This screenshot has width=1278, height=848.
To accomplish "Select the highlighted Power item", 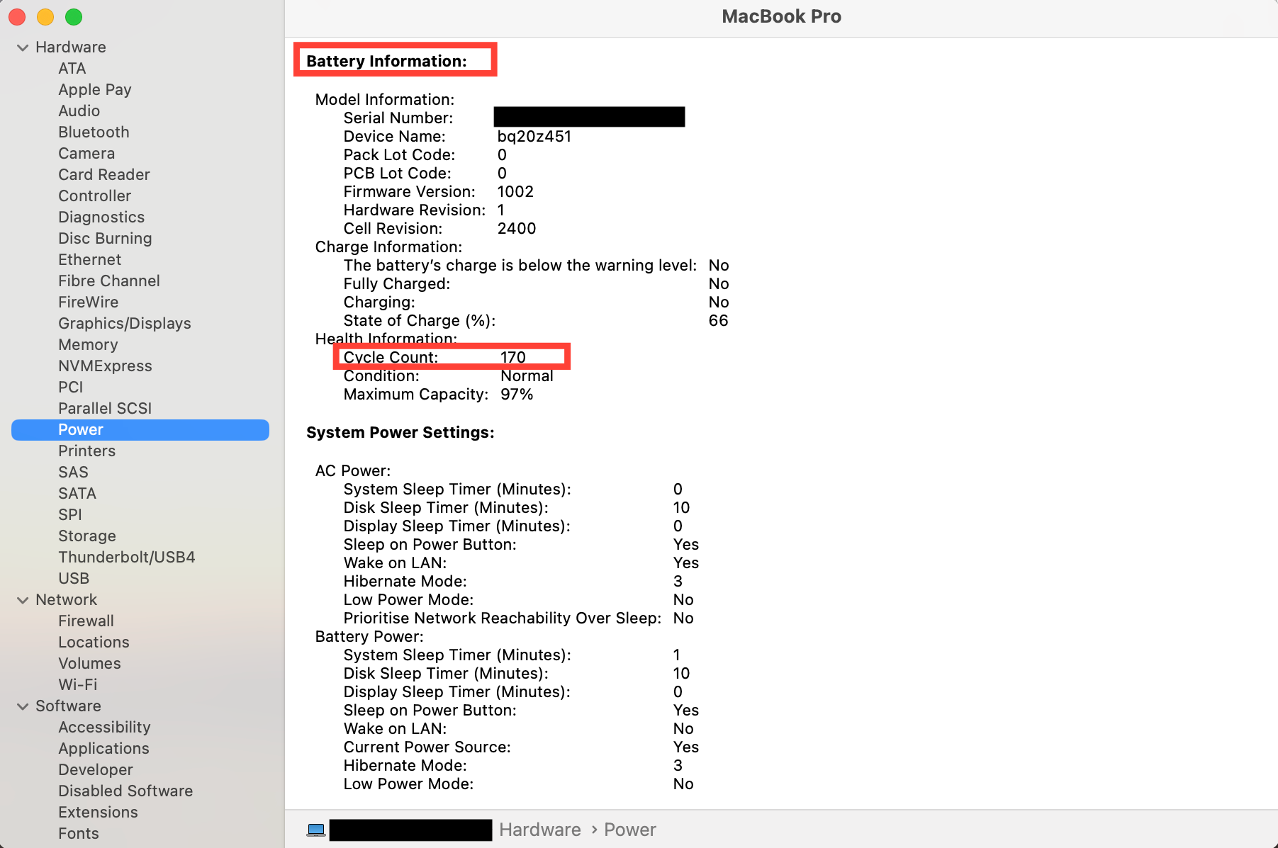I will click(x=140, y=430).
